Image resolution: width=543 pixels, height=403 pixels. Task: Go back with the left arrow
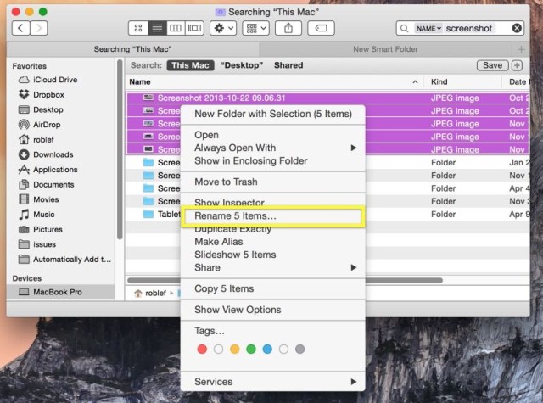pos(20,28)
